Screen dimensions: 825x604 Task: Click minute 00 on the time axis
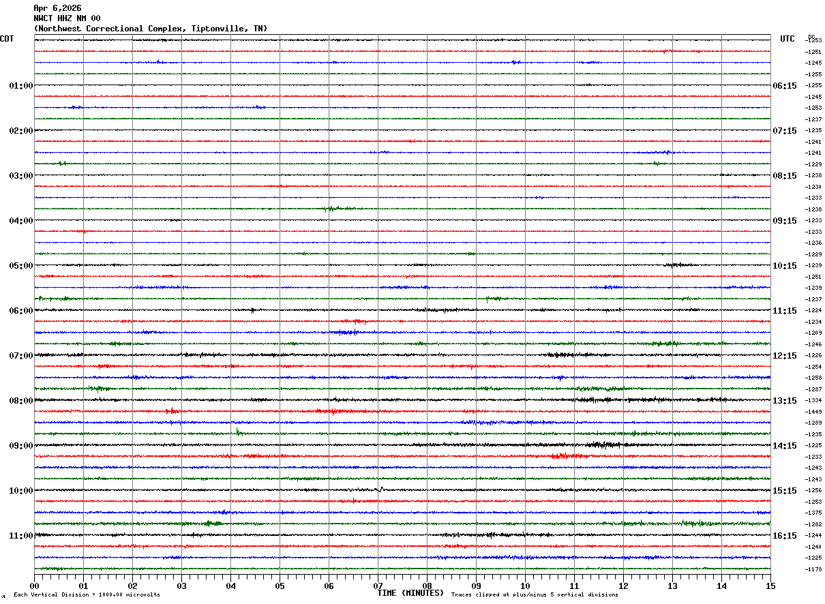(x=34, y=586)
